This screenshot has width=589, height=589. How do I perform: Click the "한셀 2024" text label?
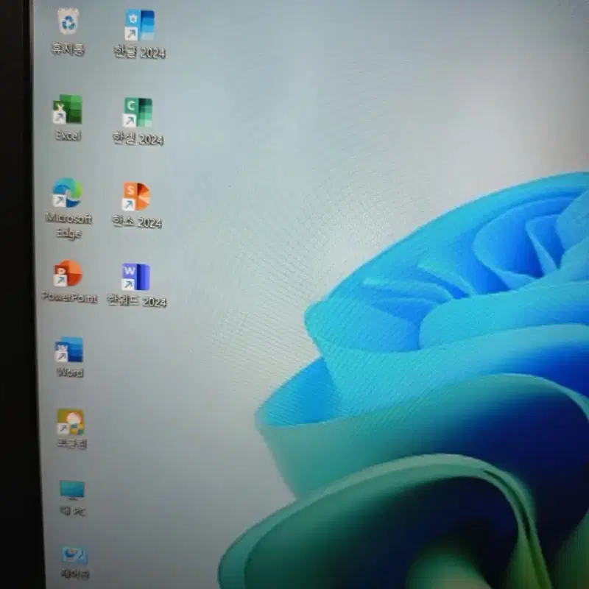(x=138, y=138)
